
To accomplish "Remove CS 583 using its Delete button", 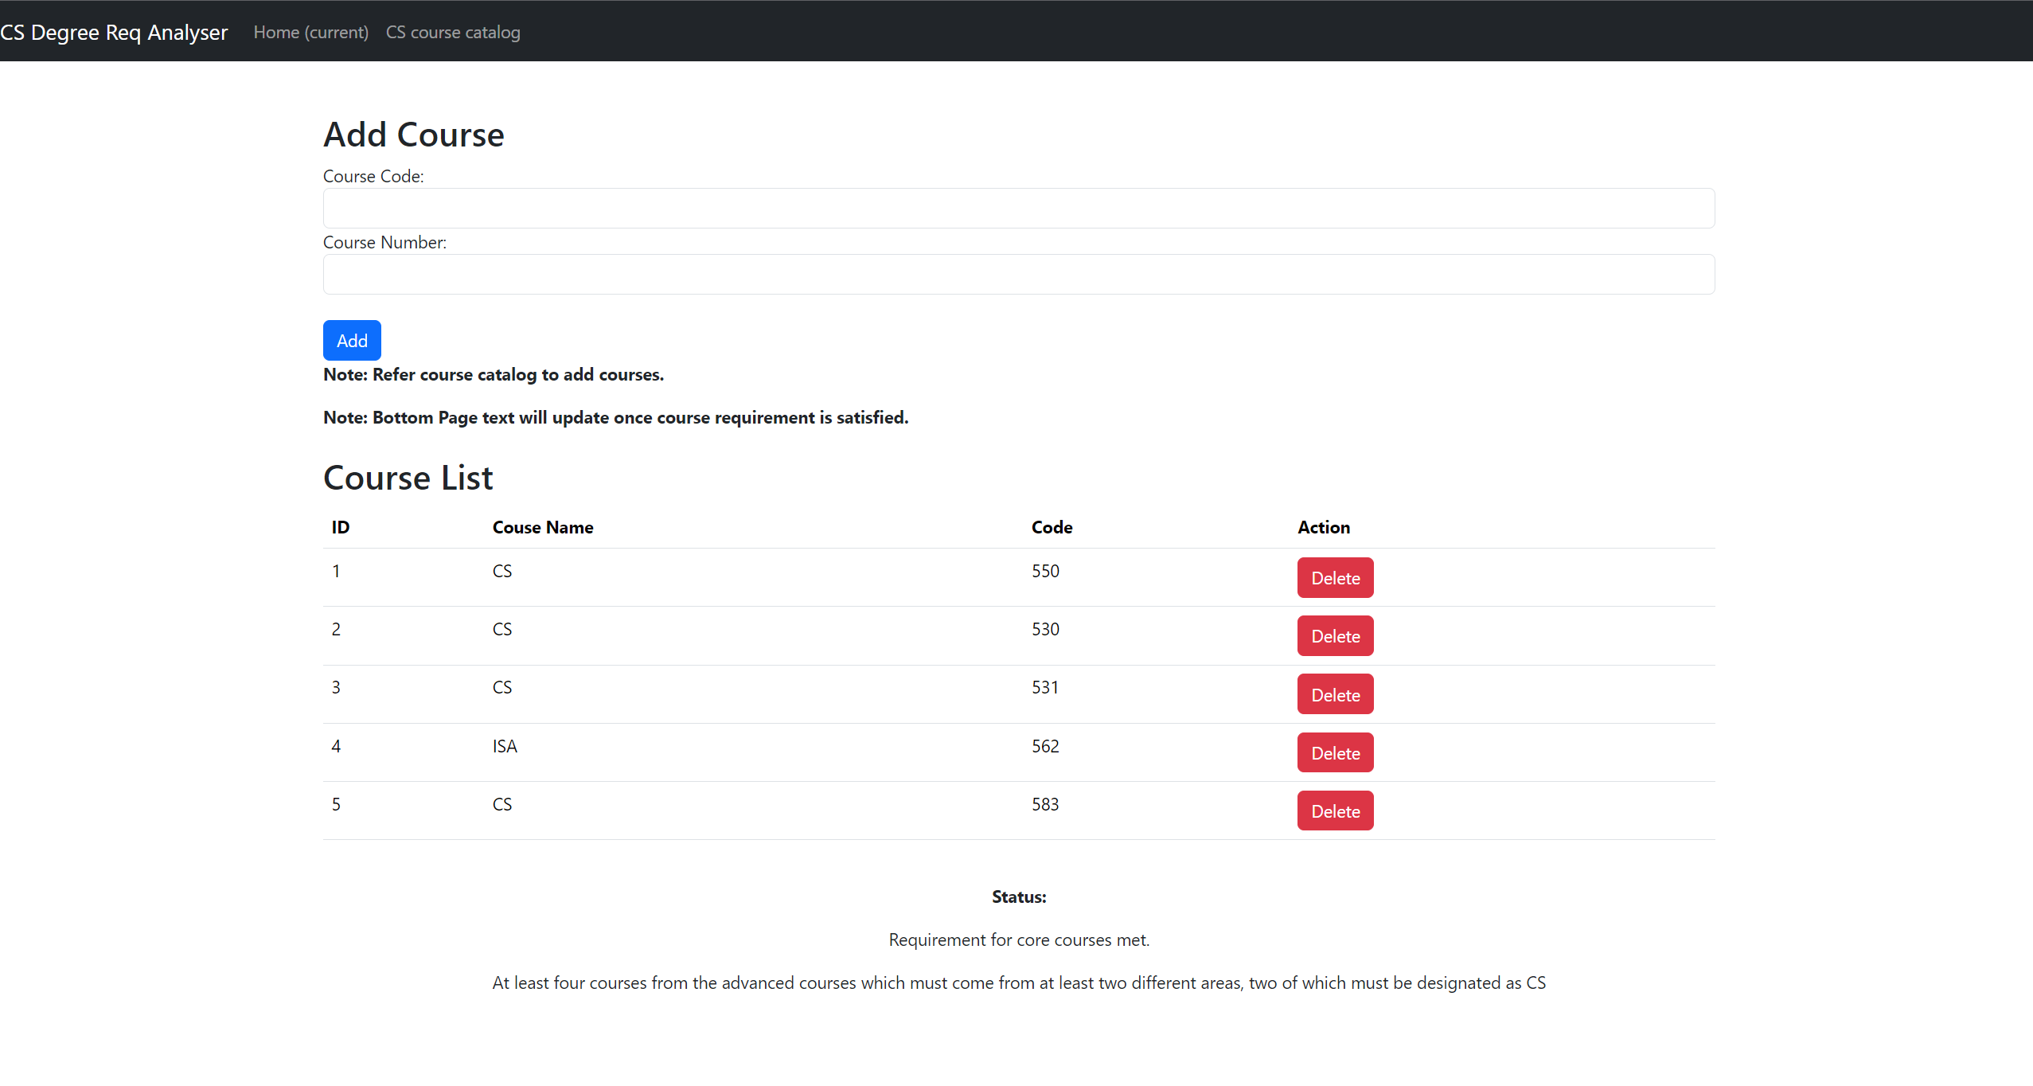I will (1334, 811).
